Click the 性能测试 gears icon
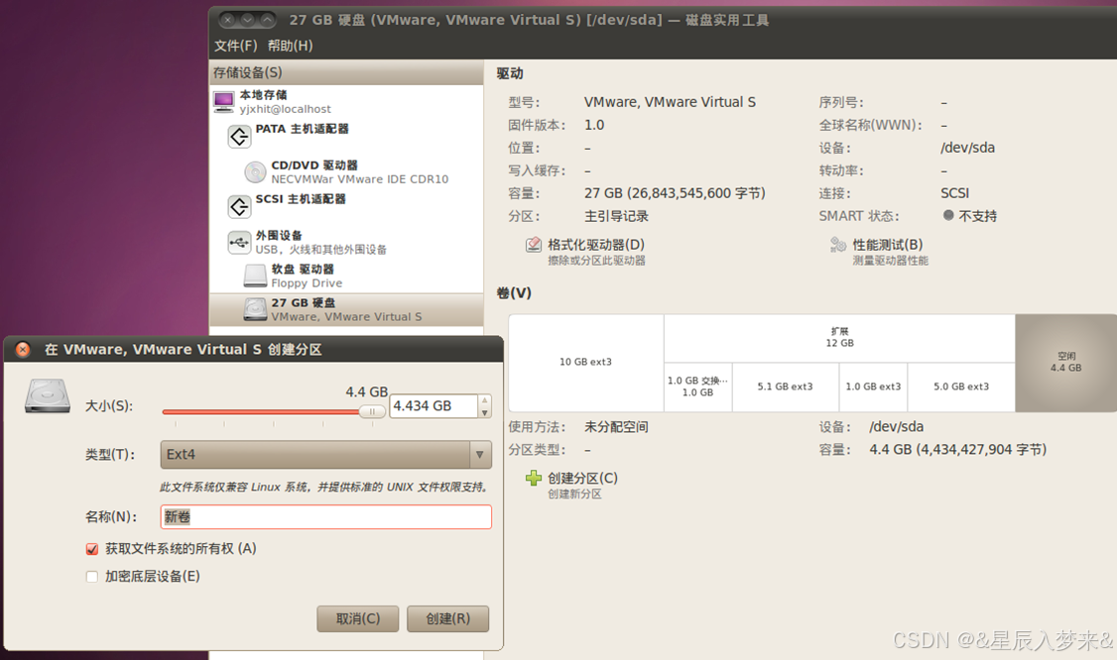Screen dimensions: 1117x660 click(x=837, y=245)
